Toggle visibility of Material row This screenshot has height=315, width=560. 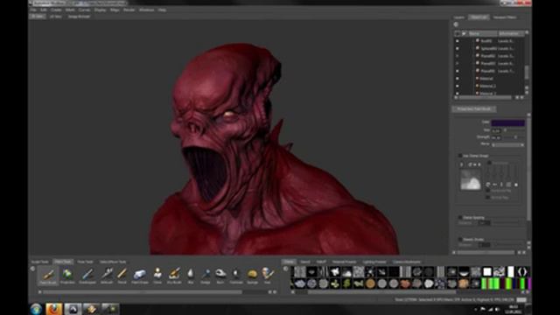(457, 79)
